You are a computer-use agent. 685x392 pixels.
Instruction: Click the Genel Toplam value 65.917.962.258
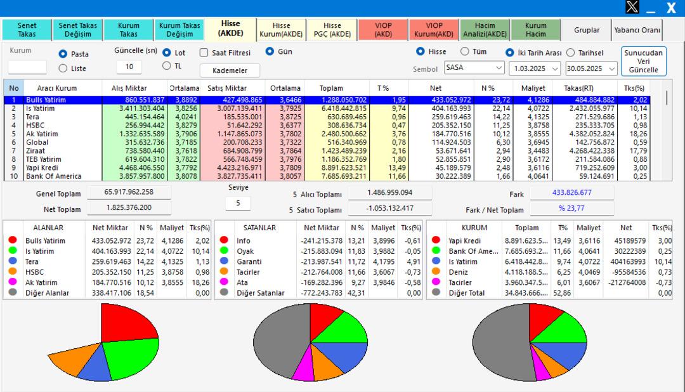[129, 192]
